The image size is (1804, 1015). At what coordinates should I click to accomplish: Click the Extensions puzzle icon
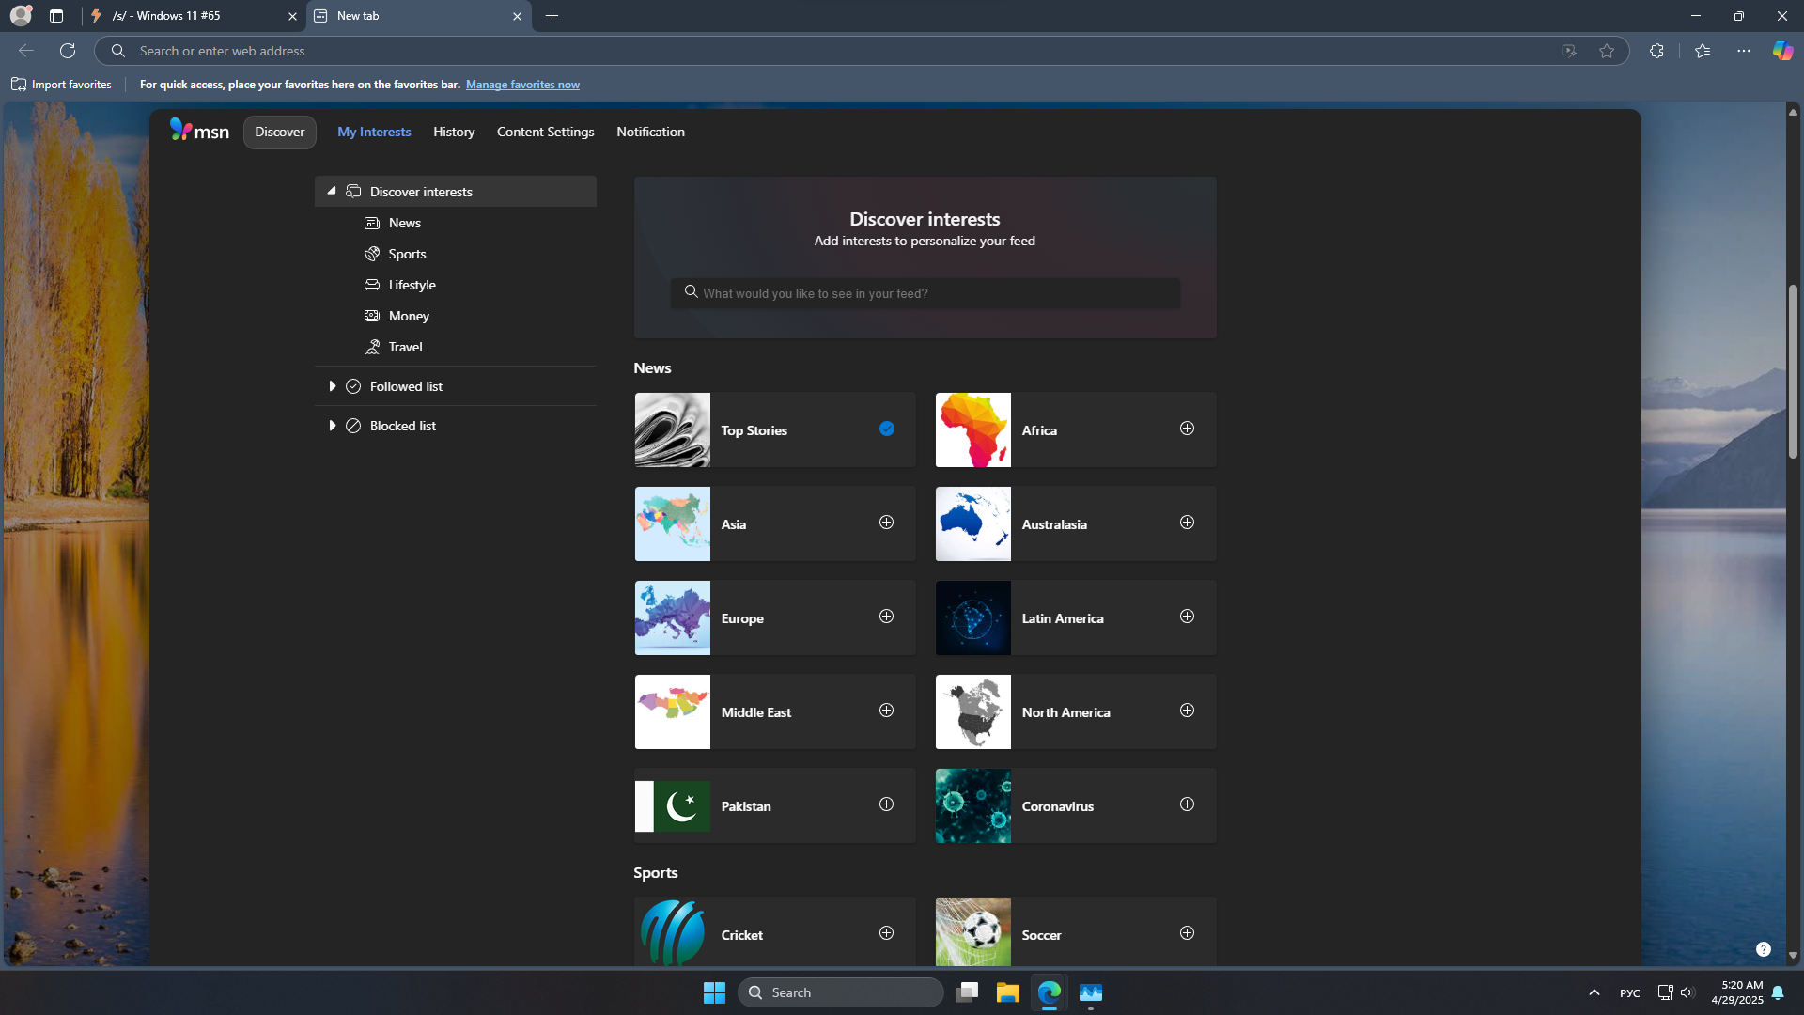point(1656,51)
